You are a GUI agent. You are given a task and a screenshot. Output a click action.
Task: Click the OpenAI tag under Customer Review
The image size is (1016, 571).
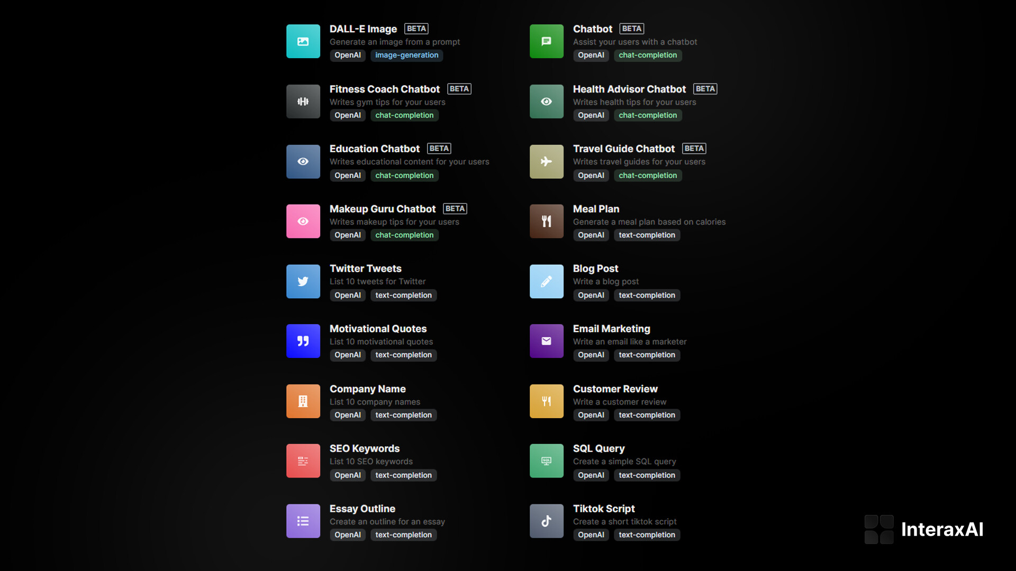[591, 416]
